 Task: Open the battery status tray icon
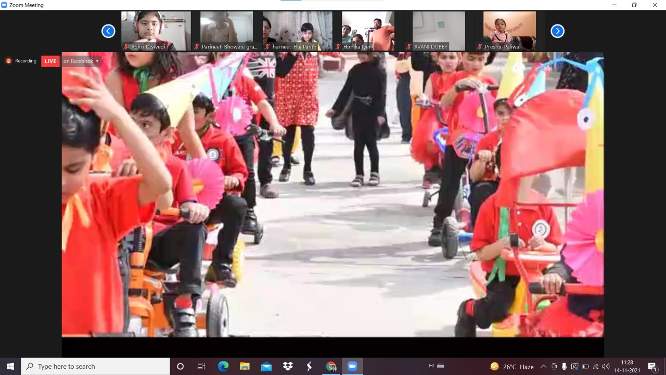[585, 367]
